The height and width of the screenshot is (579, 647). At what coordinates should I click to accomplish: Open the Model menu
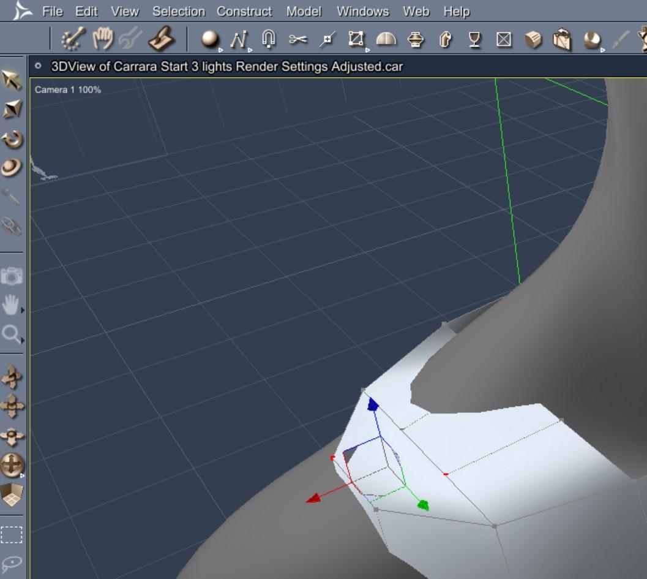click(x=304, y=11)
